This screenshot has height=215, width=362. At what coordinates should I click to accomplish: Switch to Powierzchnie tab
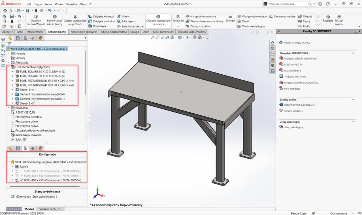click(x=35, y=32)
